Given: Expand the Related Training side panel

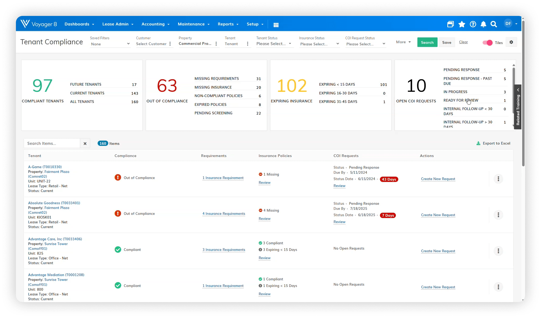Looking at the screenshot, I should pyautogui.click(x=518, y=107).
